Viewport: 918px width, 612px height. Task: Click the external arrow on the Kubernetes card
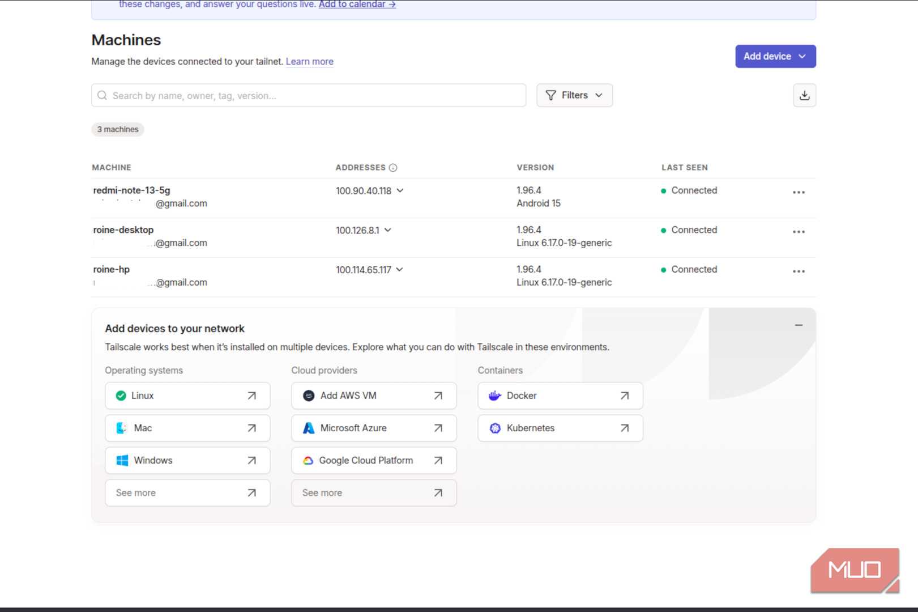coord(625,428)
